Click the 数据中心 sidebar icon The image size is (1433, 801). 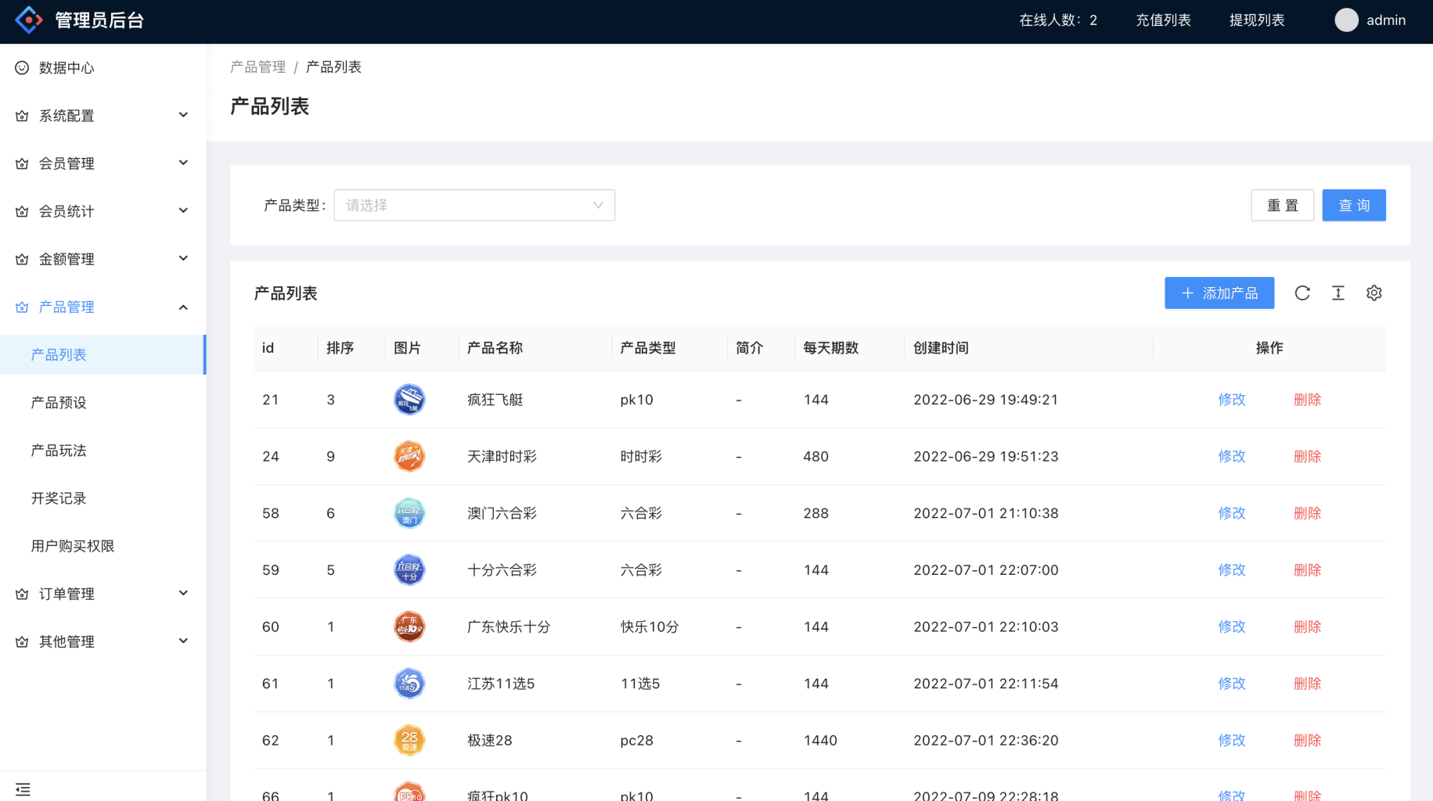[x=21, y=67]
